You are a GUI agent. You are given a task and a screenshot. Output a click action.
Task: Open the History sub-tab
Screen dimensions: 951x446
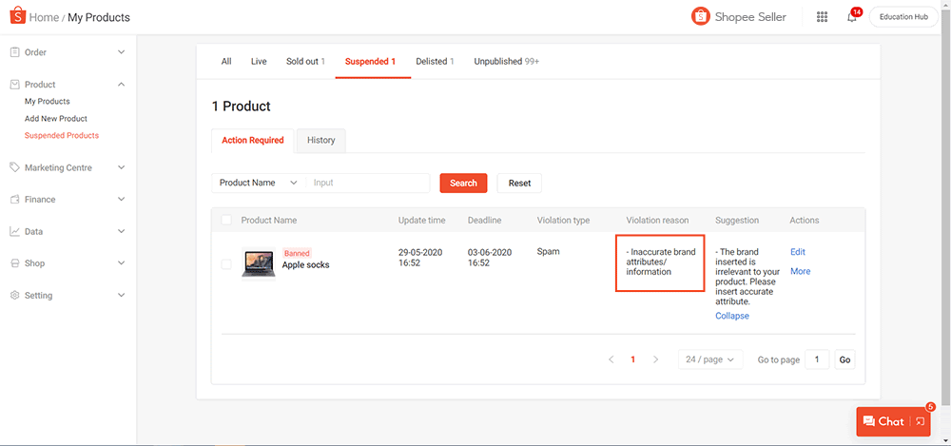click(320, 140)
